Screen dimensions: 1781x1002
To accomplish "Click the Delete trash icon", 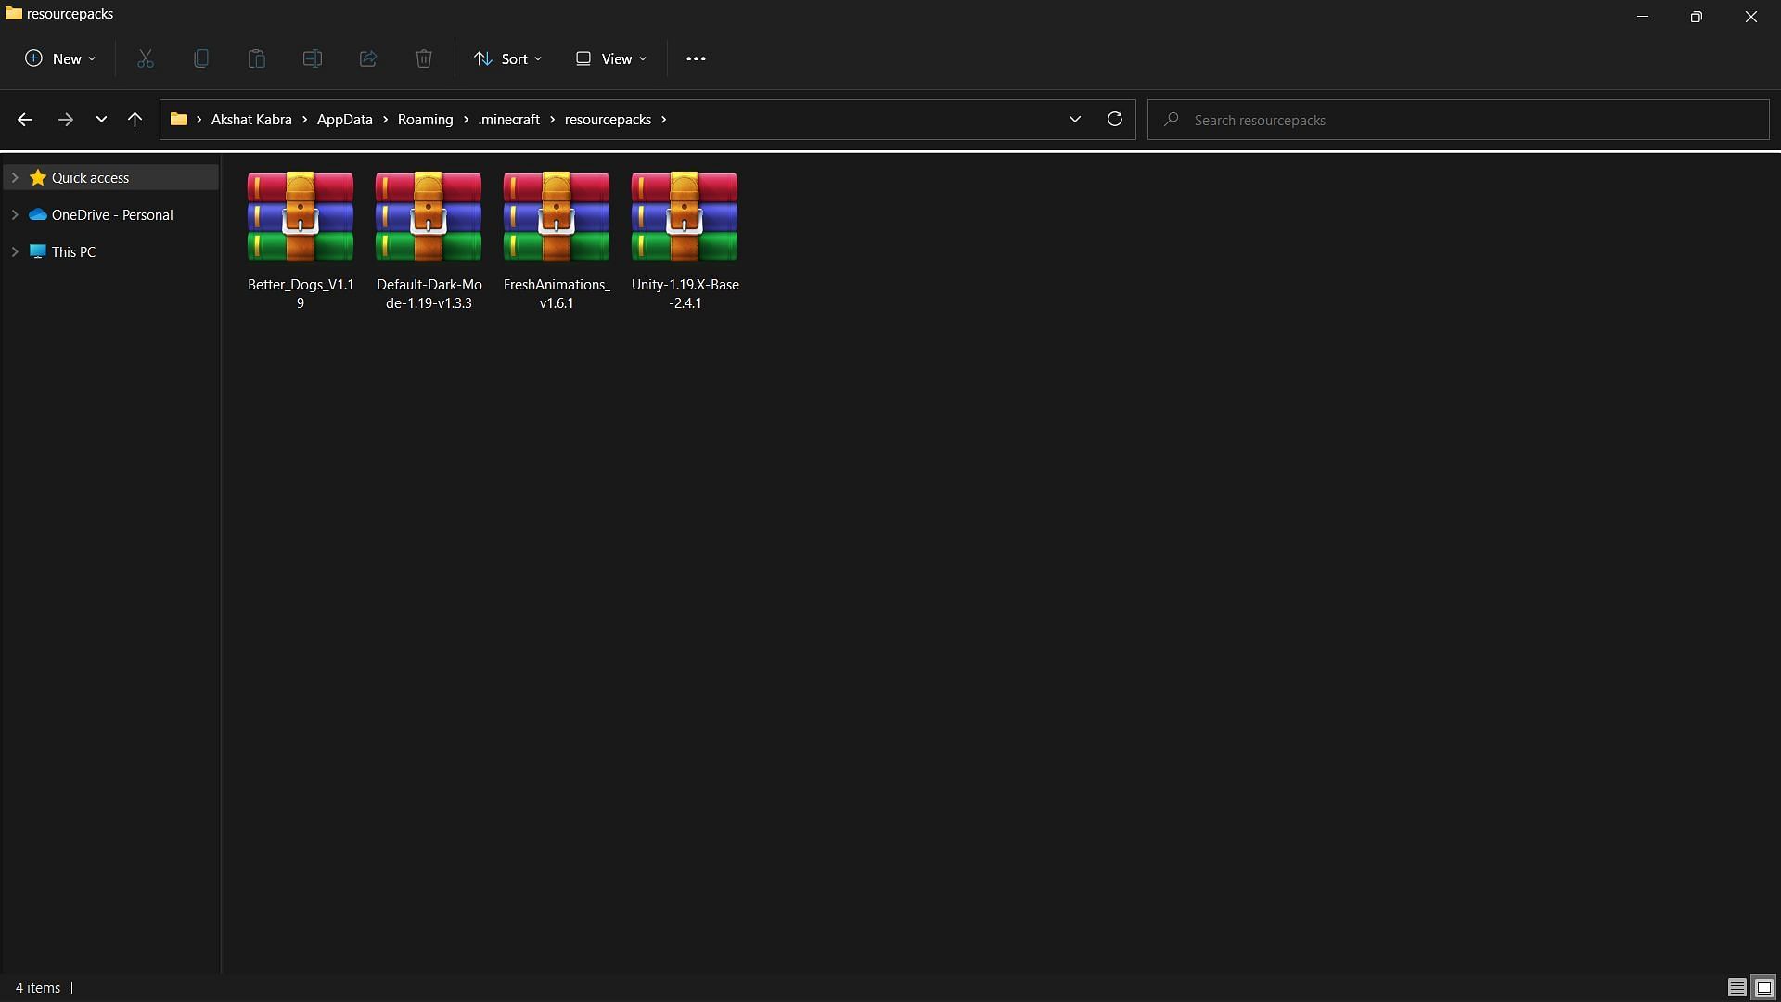I will [424, 58].
